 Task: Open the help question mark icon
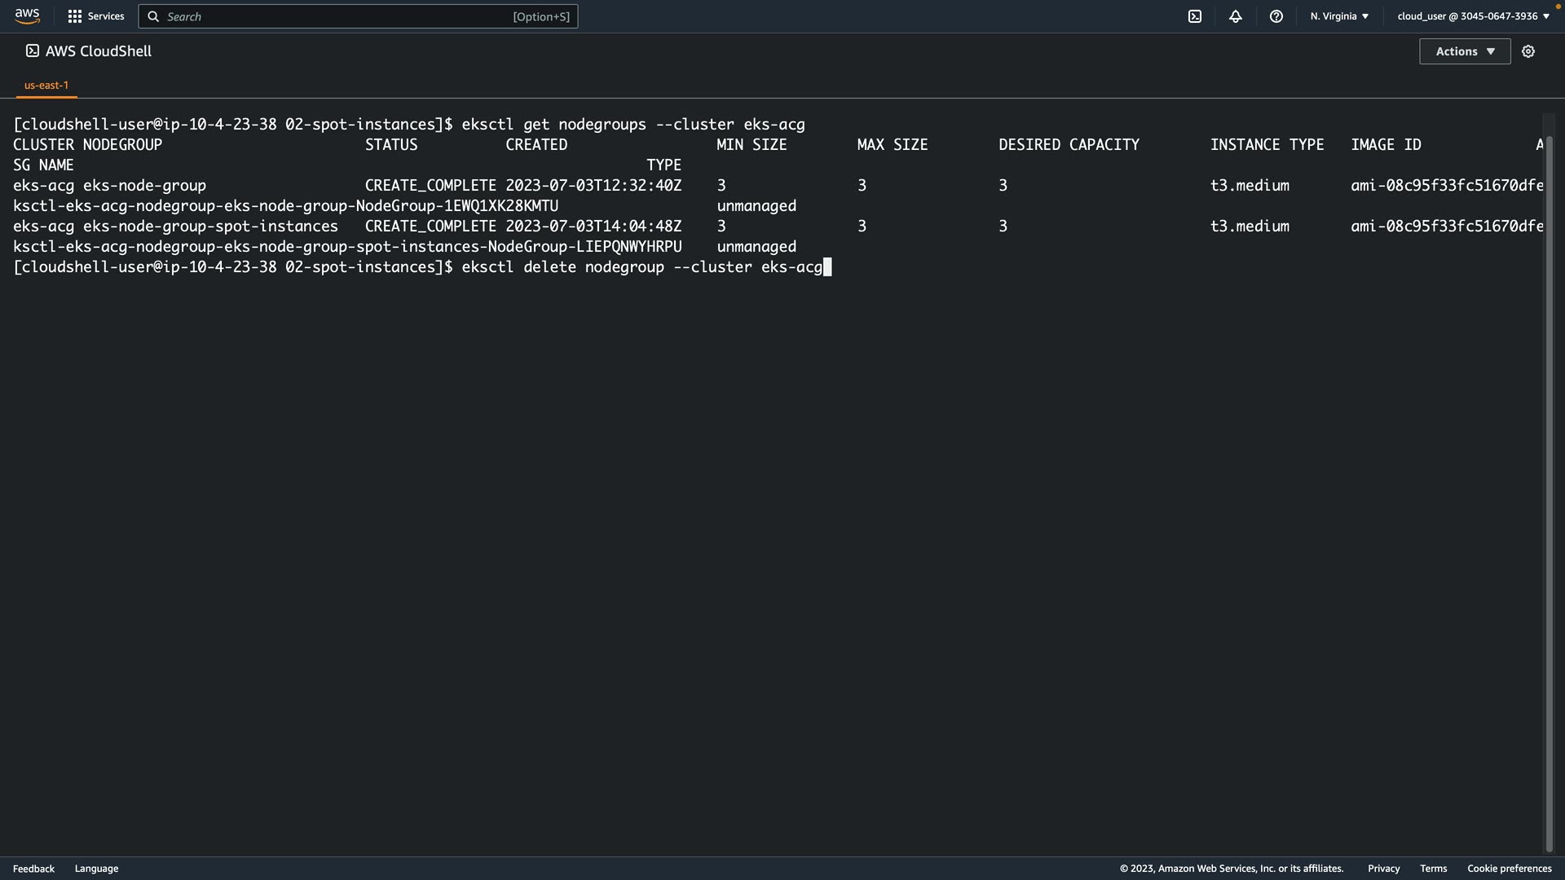pyautogui.click(x=1276, y=16)
